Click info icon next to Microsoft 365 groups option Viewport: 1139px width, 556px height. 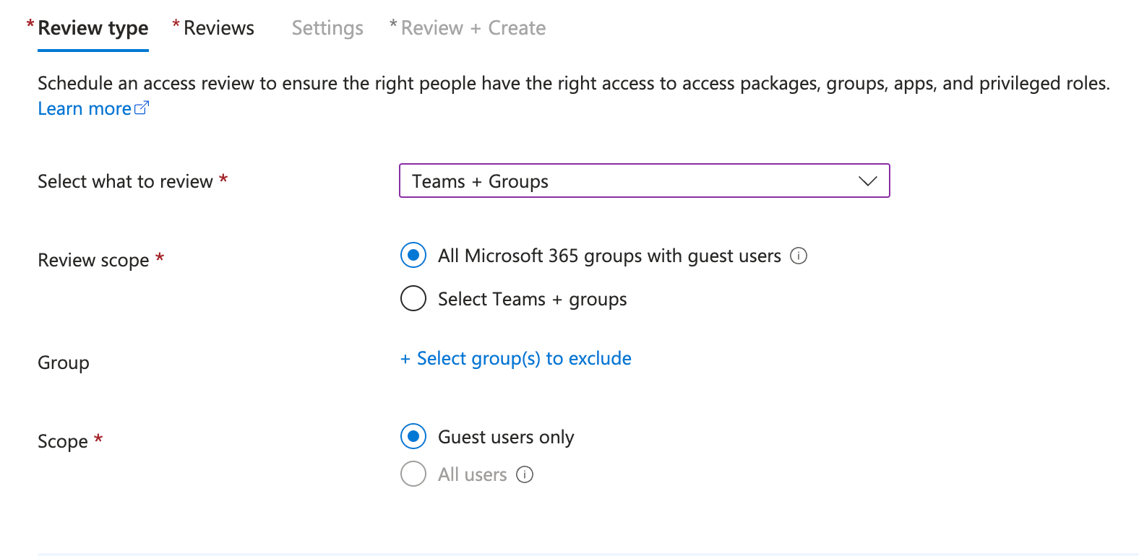pyautogui.click(x=799, y=256)
